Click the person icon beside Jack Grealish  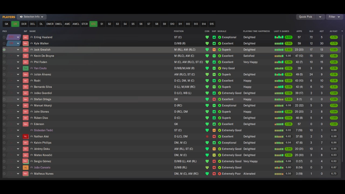(x=32, y=50)
